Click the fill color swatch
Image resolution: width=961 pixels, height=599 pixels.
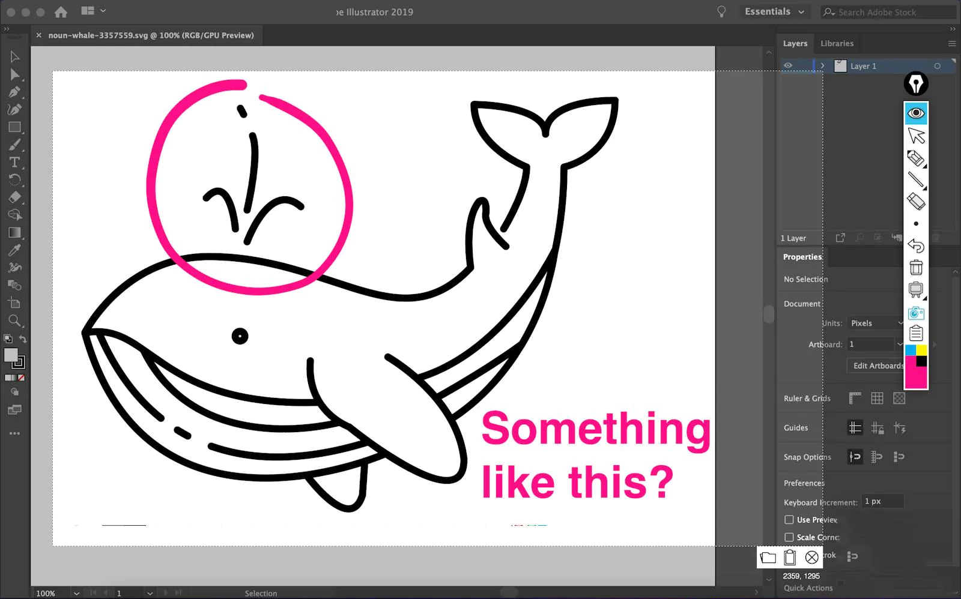click(11, 355)
